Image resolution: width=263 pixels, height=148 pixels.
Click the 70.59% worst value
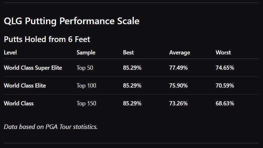coord(225,86)
